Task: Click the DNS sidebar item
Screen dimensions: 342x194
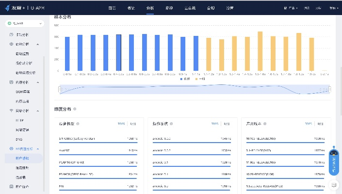Action: (x=20, y=139)
